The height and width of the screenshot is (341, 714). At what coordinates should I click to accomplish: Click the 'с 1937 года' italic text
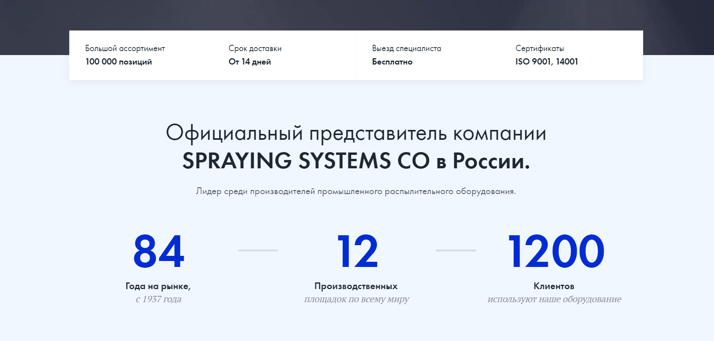tap(158, 299)
